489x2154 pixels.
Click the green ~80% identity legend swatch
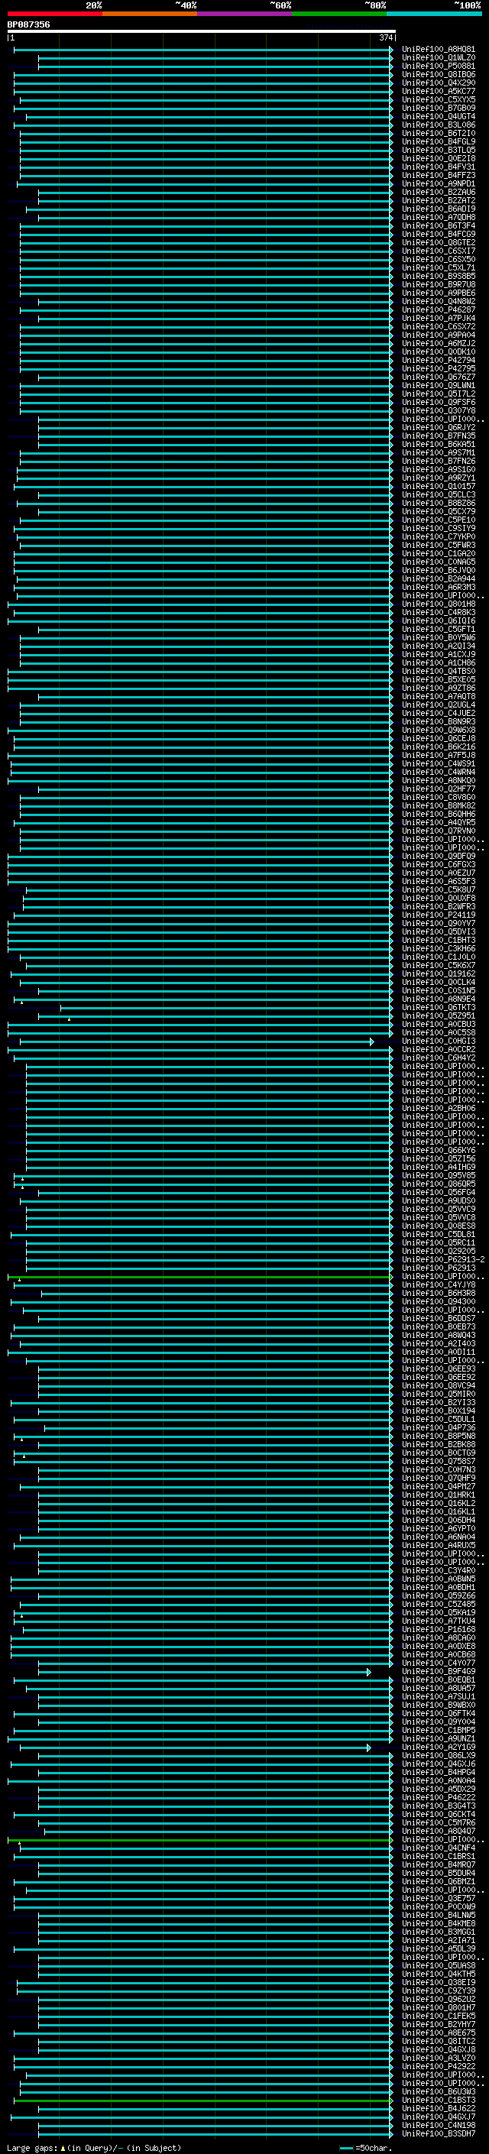pos(339,14)
